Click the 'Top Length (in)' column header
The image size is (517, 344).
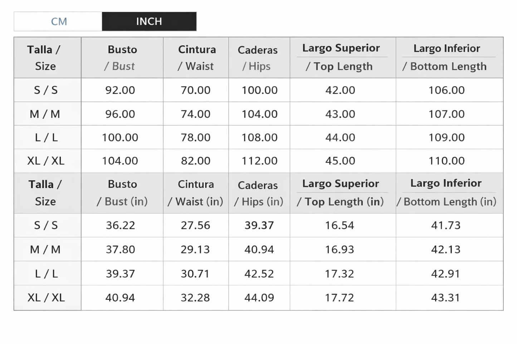340,193
